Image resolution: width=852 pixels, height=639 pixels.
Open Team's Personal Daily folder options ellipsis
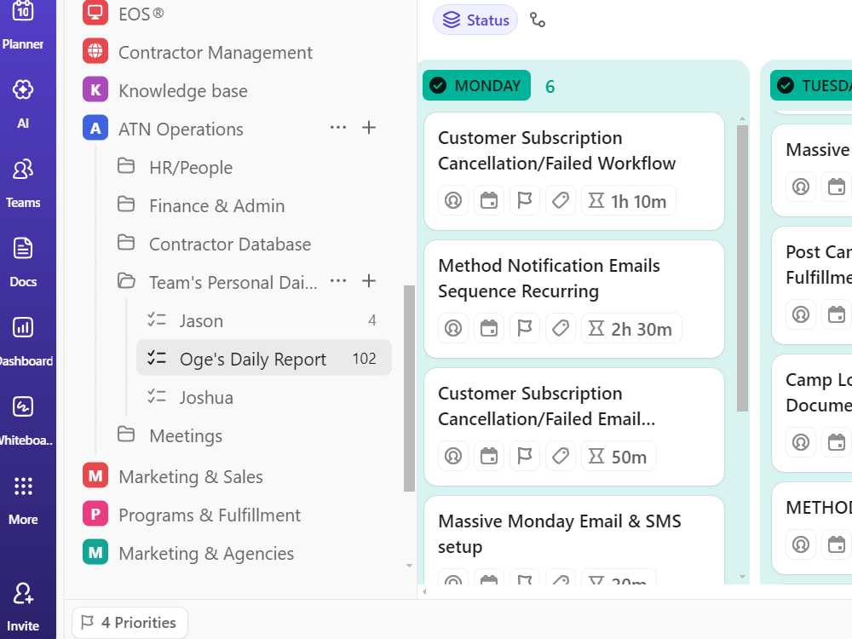tap(338, 281)
